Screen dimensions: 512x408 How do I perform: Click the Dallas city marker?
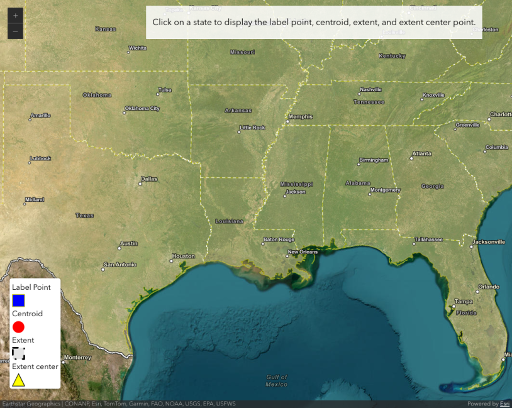pyautogui.click(x=140, y=184)
